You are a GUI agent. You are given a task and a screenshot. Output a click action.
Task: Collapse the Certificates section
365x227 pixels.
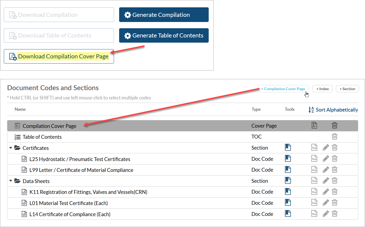click(11, 148)
